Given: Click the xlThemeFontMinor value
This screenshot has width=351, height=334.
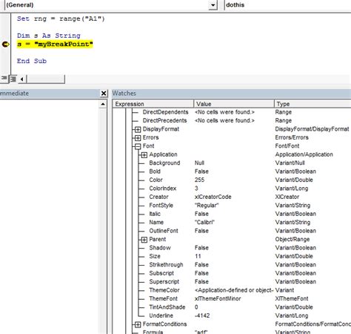Looking at the screenshot, I should (x=218, y=298).
